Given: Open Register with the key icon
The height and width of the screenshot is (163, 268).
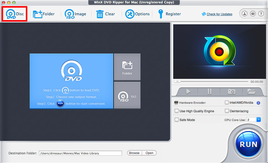Looking at the screenshot, I should point(169,14).
